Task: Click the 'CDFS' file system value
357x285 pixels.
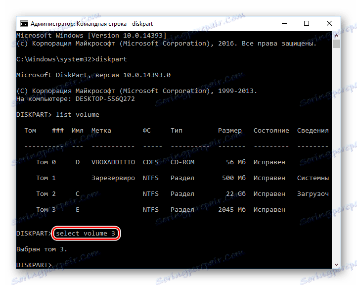Action: tap(150, 162)
